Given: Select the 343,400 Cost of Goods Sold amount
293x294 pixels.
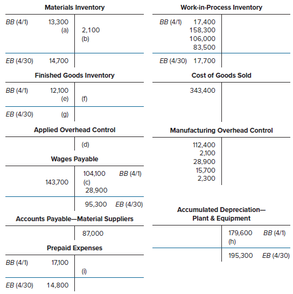Looking at the screenshot, I should tap(203, 91).
